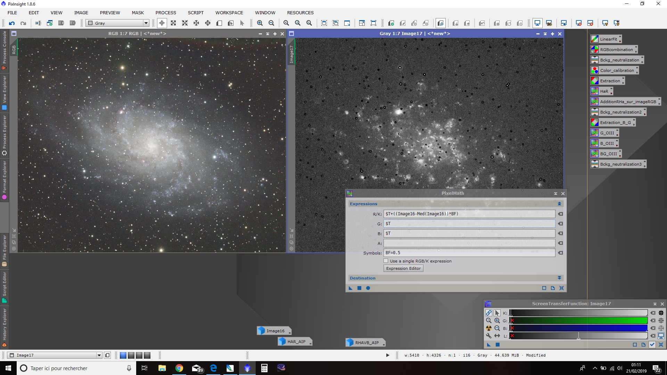Toggle STF track view checkmark
Viewport: 667px width, 375px height.
[652, 345]
